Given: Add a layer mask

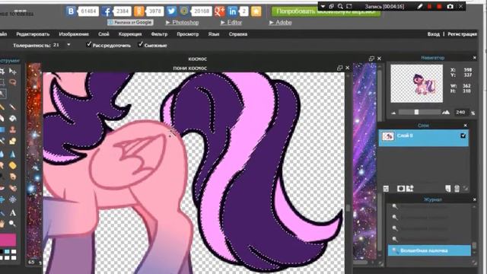Looking at the screenshot, I should click(401, 189).
